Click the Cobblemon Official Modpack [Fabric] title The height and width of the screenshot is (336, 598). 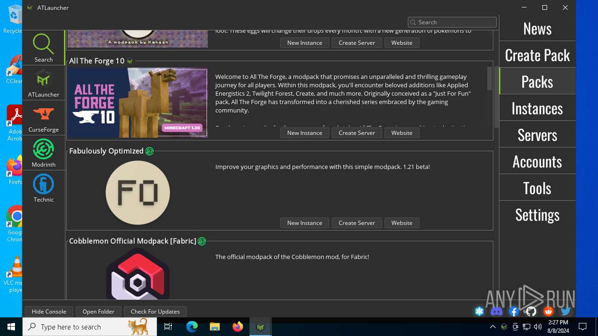[133, 241]
